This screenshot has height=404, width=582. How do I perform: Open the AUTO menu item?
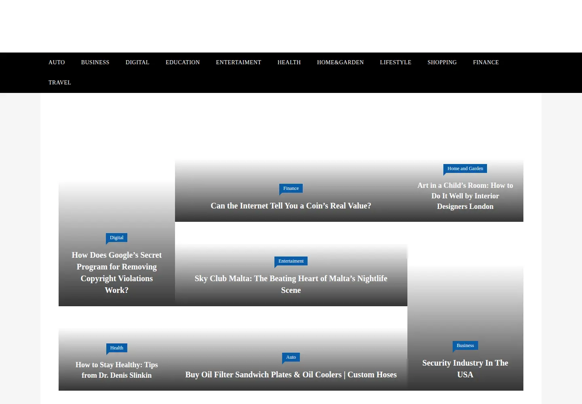[57, 62]
